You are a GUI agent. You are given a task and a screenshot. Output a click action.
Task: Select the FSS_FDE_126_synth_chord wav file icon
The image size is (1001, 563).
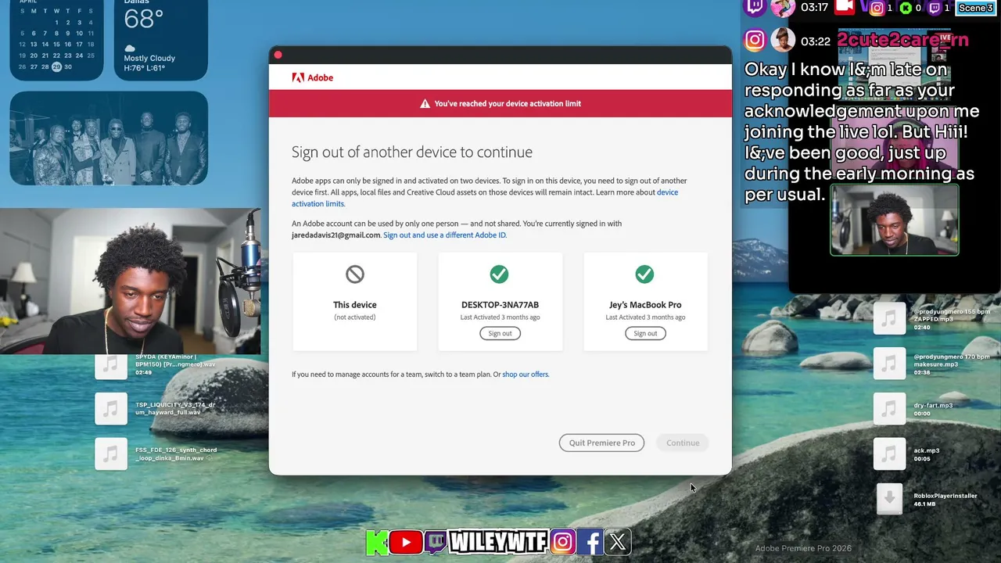(x=111, y=454)
